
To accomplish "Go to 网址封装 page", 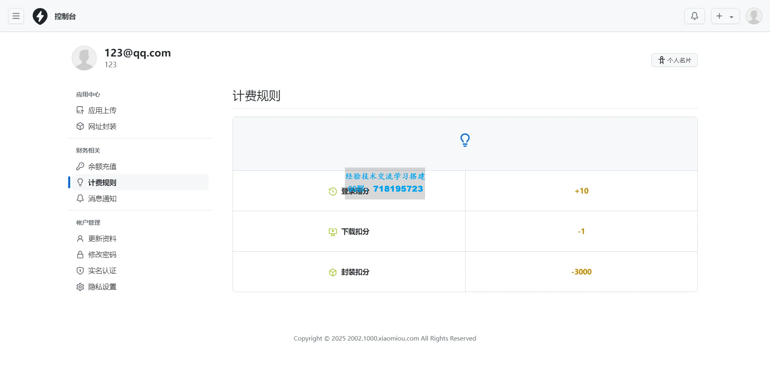I will pos(102,126).
